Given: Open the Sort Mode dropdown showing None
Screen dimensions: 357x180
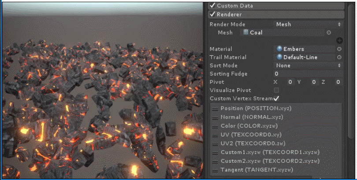Looking at the screenshot, I should [308, 65].
